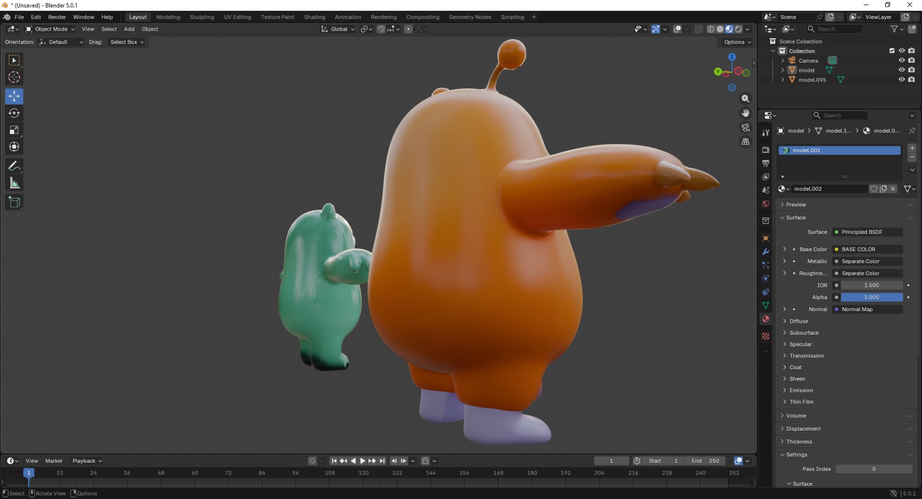The height and width of the screenshot is (499, 922).
Task: Select the Add Cube tool
Action: tap(14, 202)
